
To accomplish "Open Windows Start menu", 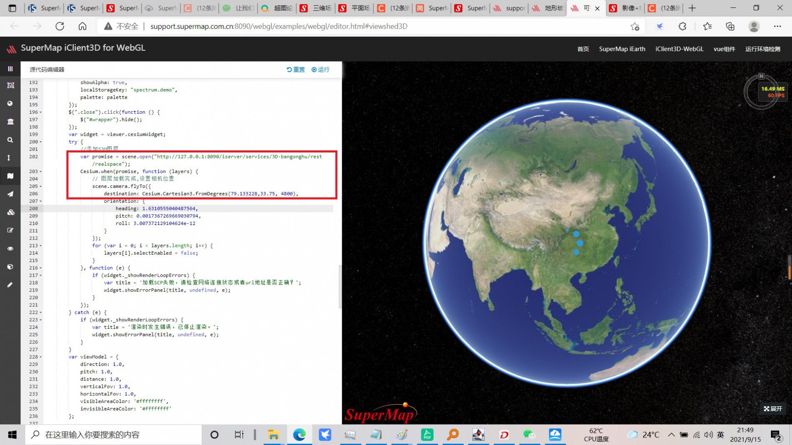I will [12, 435].
